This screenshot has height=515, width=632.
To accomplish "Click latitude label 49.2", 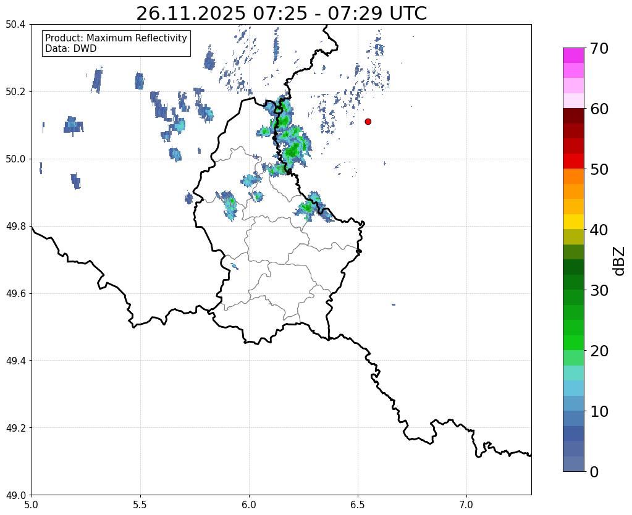I will coord(15,428).
